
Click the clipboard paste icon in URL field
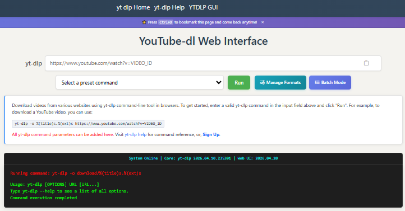[x=366, y=63]
